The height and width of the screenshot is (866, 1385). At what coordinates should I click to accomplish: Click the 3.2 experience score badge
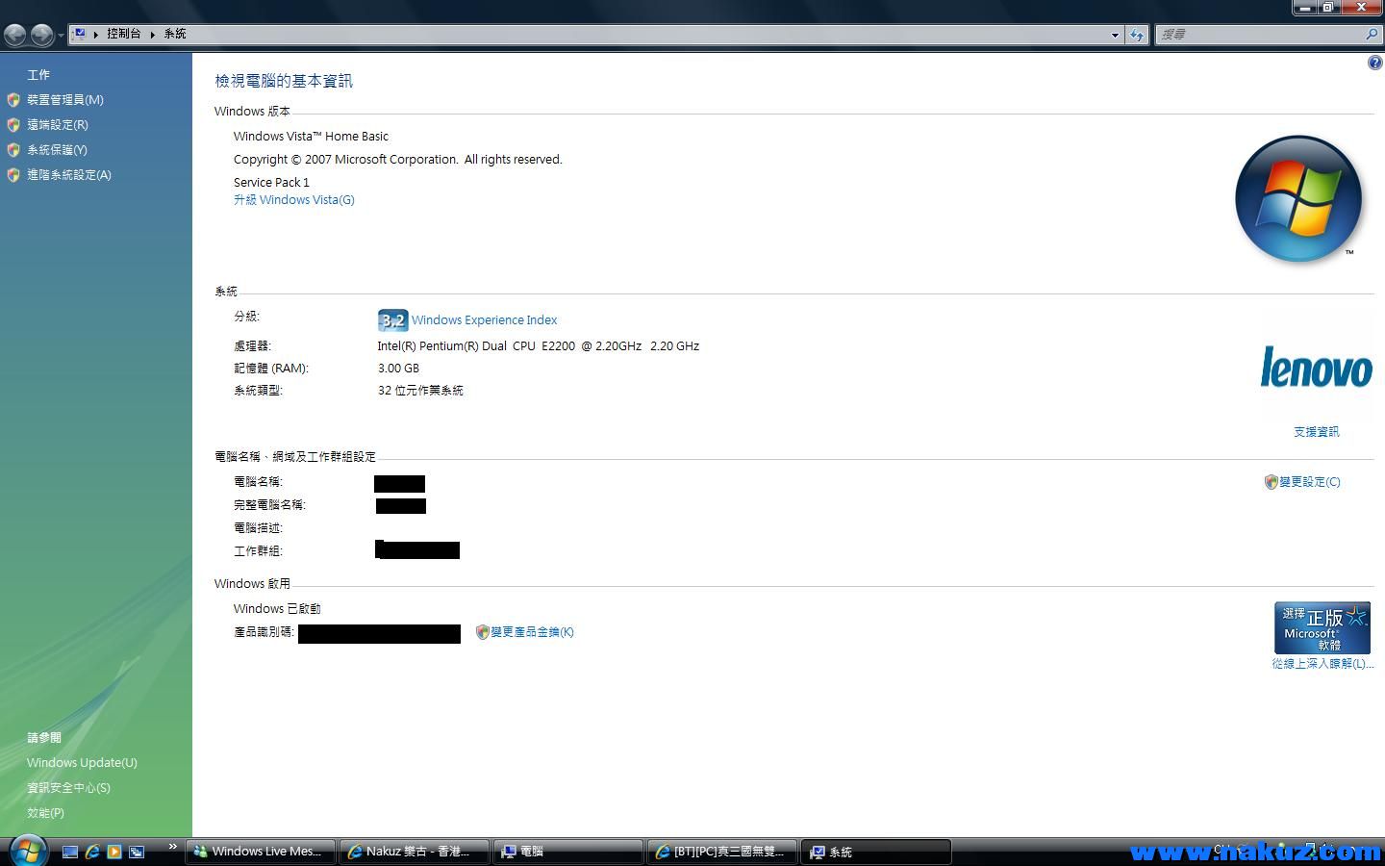click(x=392, y=319)
